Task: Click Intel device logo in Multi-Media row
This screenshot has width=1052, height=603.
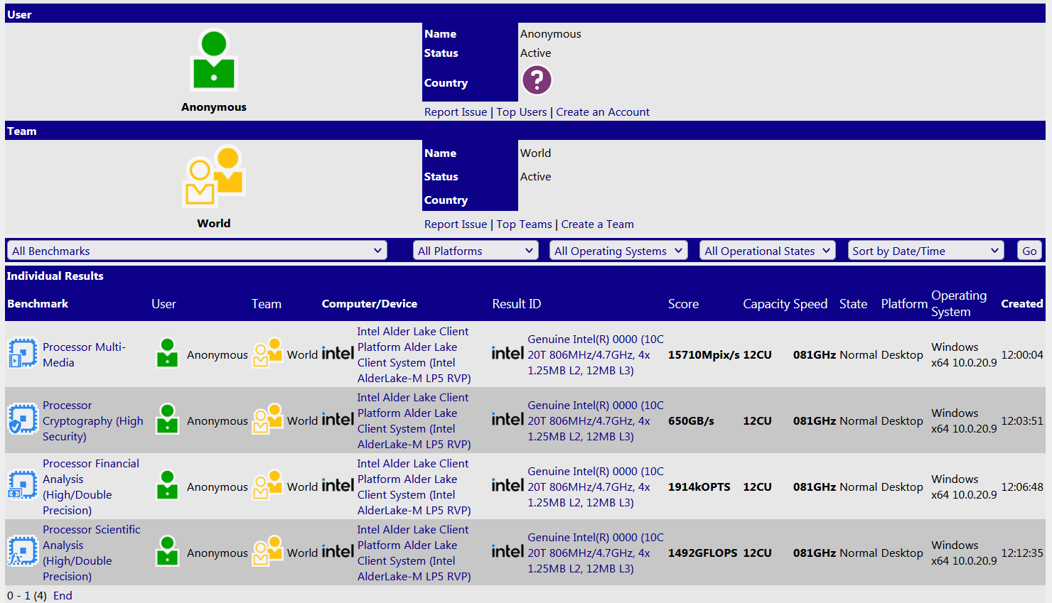Action: coord(338,353)
